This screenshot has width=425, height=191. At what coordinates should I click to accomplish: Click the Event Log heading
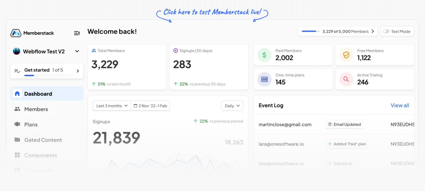click(x=271, y=105)
